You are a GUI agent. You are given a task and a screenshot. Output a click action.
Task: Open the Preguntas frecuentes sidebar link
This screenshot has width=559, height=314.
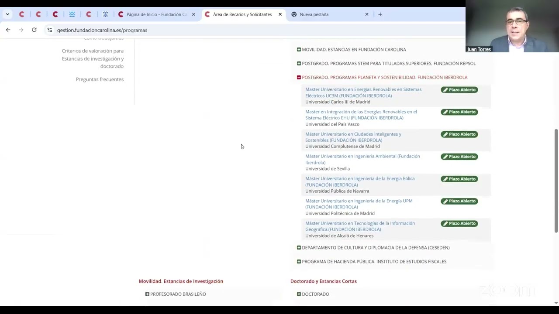[100, 79]
